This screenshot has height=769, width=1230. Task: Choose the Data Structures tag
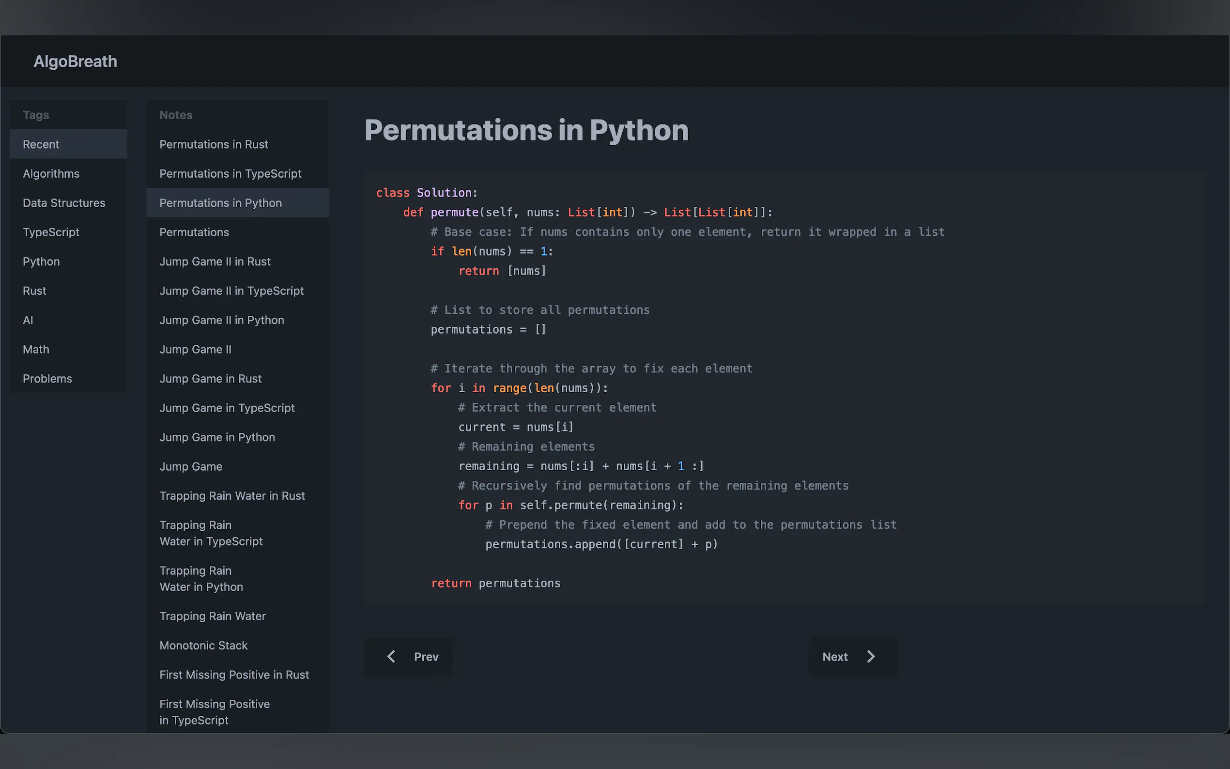(x=64, y=203)
